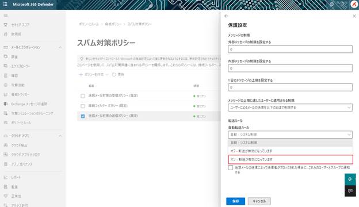Click the external message limit input field
Image resolution: width=359 pixels, height=207 pixels.
pyautogui.click(x=290, y=49)
